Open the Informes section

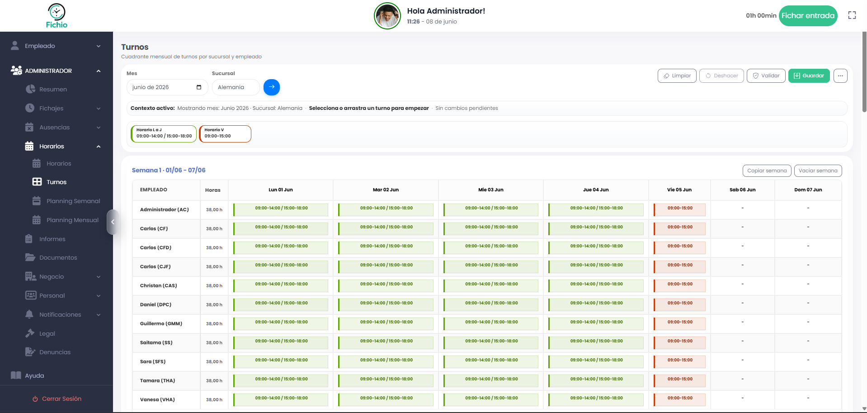click(x=52, y=239)
